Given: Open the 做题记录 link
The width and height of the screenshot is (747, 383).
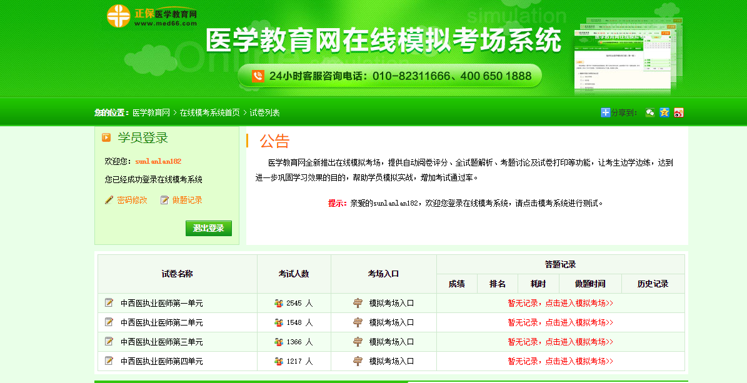Looking at the screenshot, I should click(187, 200).
